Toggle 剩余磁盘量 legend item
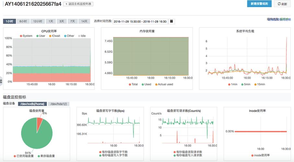Viewport: 294px width, 162px height. click(46, 156)
